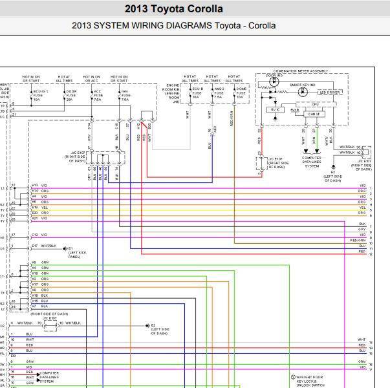Click the '5V+B' label
Screen dimensions: 390x388
pos(295,110)
